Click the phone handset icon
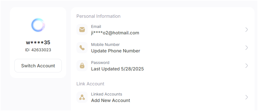 [82, 48]
